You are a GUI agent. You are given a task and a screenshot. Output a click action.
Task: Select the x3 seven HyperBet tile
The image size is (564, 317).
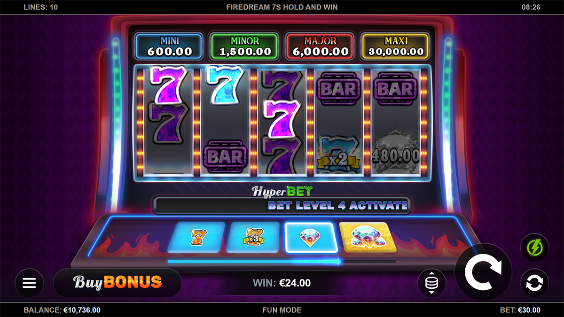(253, 237)
